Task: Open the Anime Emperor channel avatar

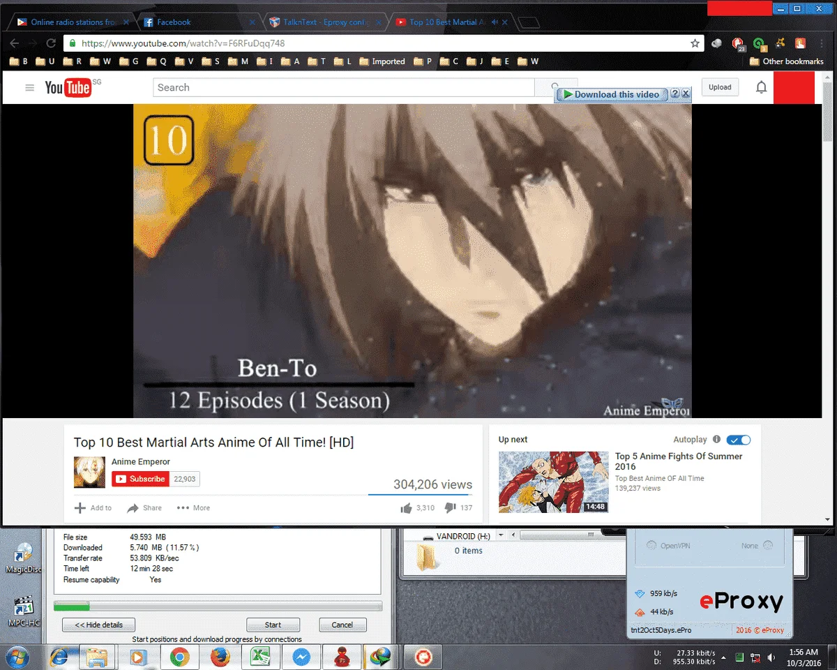Action: (x=89, y=472)
